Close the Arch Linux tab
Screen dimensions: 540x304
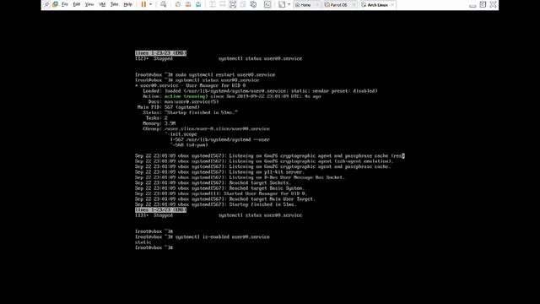click(392, 5)
